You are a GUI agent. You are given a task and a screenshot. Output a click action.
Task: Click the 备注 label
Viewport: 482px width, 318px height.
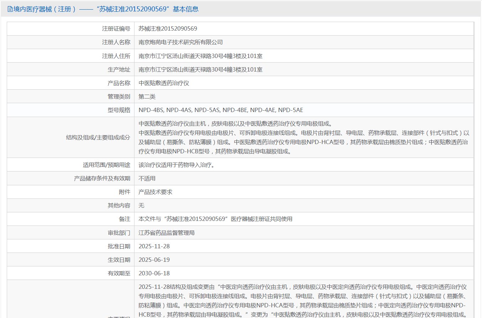click(x=125, y=219)
